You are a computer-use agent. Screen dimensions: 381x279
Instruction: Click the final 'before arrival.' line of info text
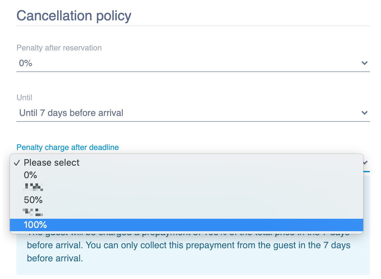55,258
